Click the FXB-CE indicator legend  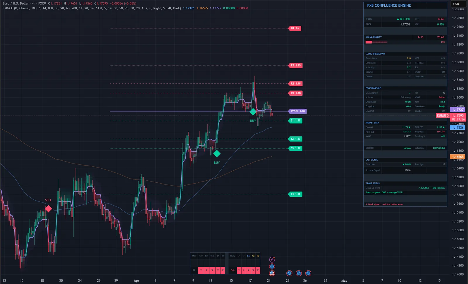(92, 8)
